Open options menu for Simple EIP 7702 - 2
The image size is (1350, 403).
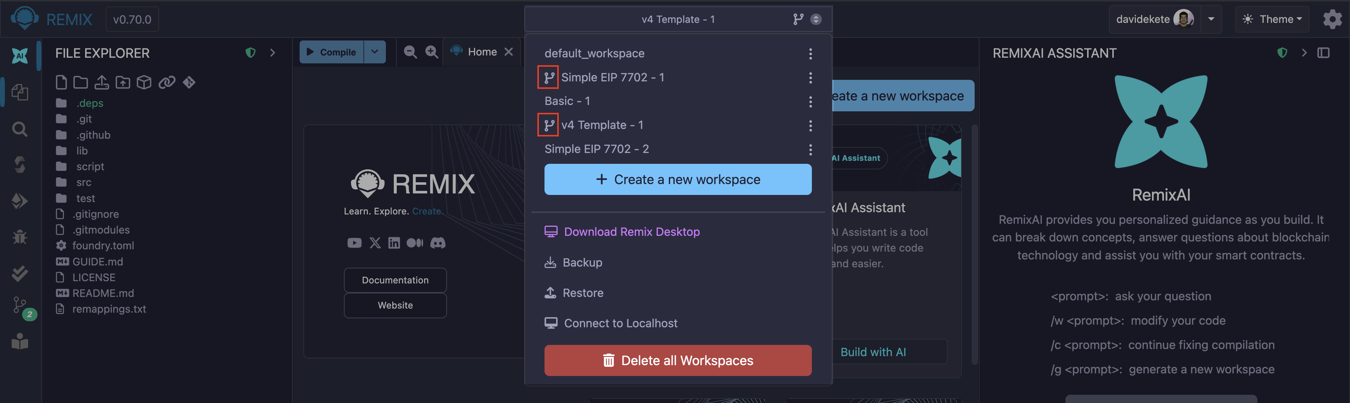810,149
